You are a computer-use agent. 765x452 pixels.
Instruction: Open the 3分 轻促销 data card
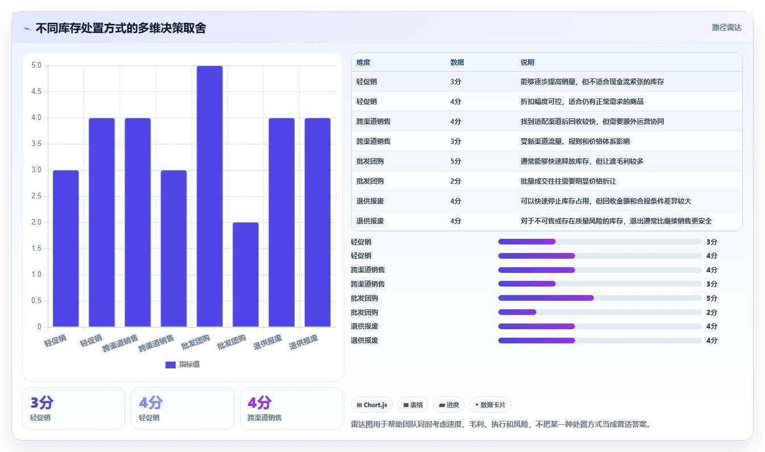(73, 408)
